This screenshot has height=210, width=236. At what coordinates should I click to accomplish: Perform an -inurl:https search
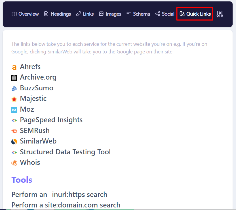coord(60,194)
